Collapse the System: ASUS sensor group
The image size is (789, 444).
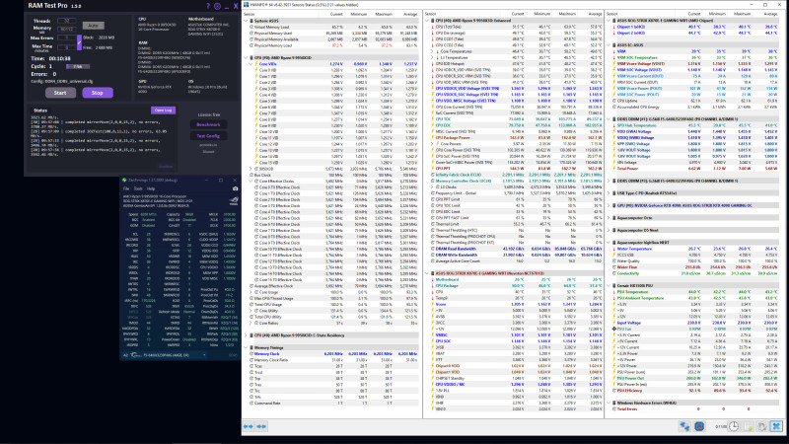pos(246,21)
